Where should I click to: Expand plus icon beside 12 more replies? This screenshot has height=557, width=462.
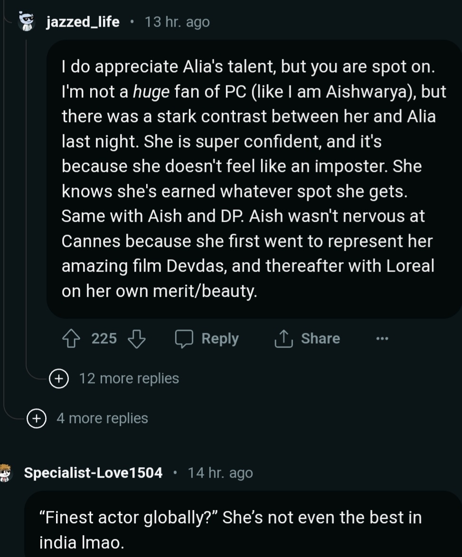(58, 378)
